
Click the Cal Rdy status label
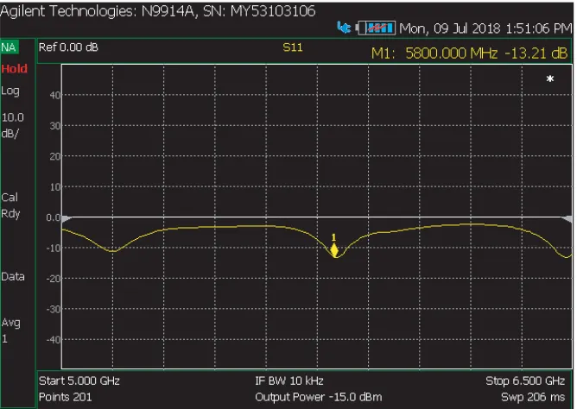tap(10, 205)
